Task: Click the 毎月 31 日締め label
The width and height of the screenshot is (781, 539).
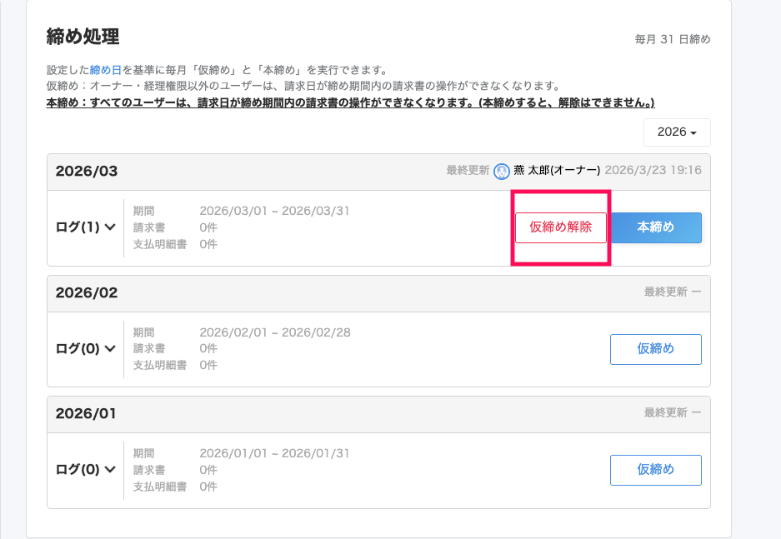Action: click(673, 39)
